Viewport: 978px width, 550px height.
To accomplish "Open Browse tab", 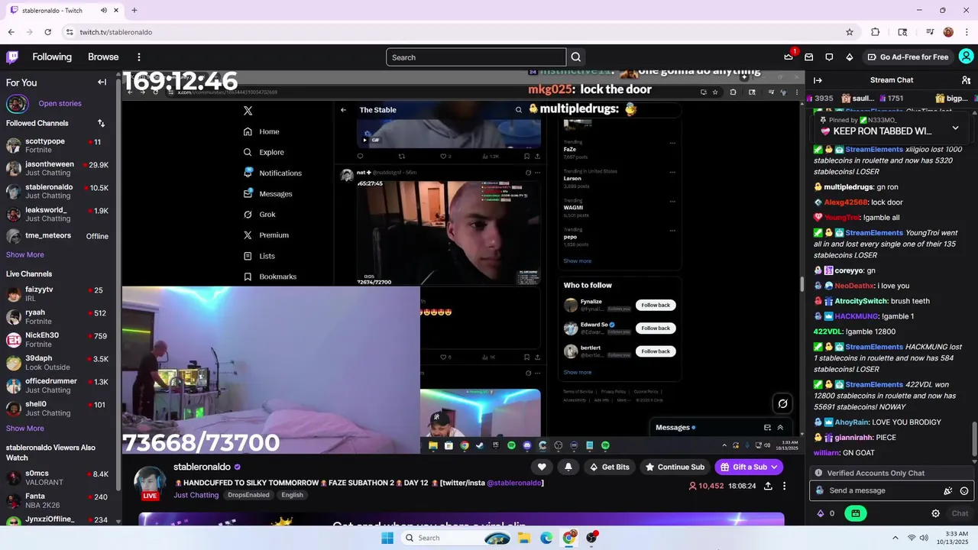I will point(103,57).
